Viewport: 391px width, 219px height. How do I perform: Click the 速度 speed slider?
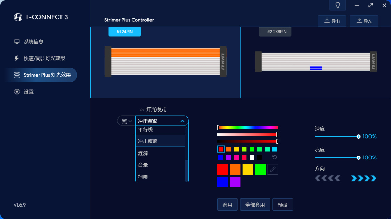coord(337,137)
